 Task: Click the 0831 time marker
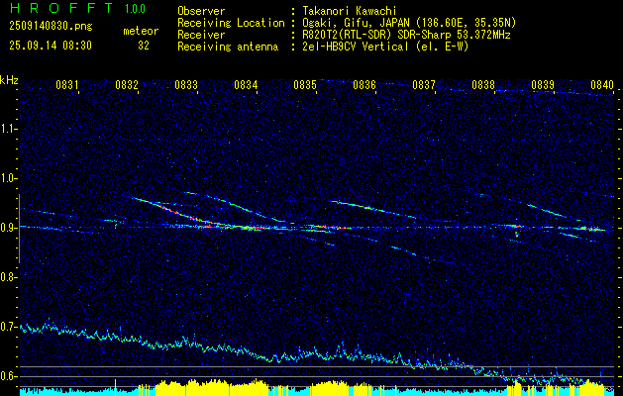[x=67, y=85]
